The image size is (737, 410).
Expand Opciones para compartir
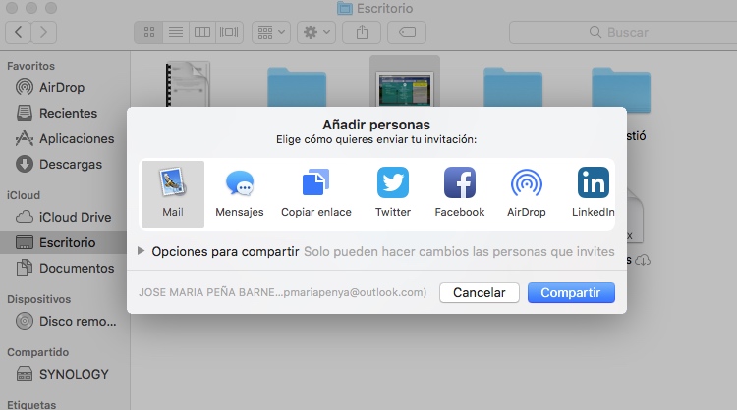click(x=141, y=251)
